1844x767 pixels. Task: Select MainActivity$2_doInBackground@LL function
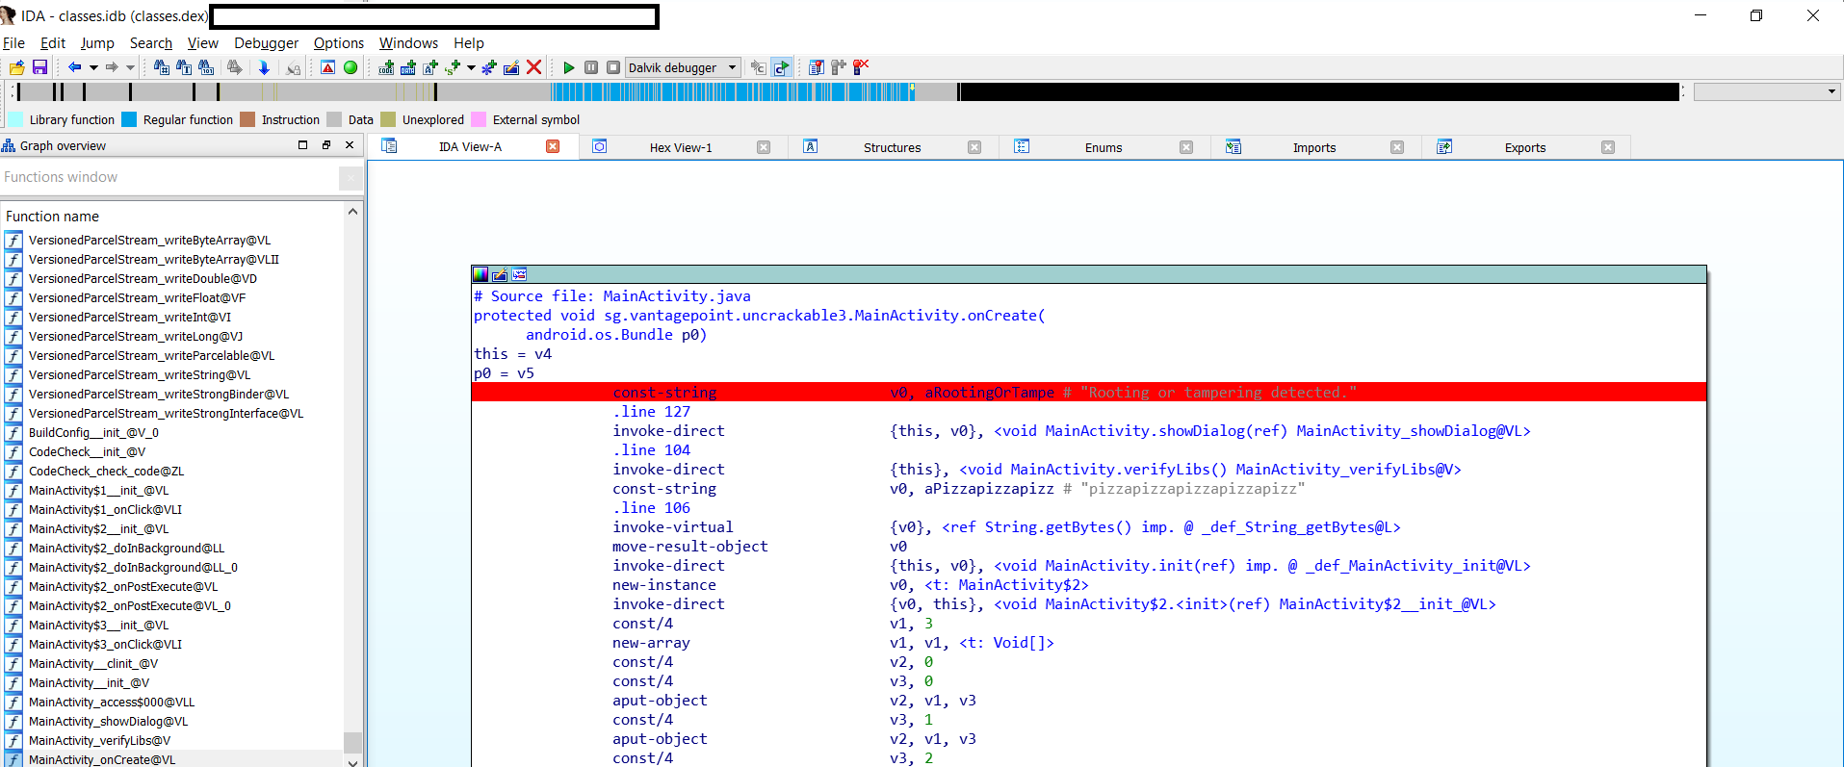coord(126,548)
